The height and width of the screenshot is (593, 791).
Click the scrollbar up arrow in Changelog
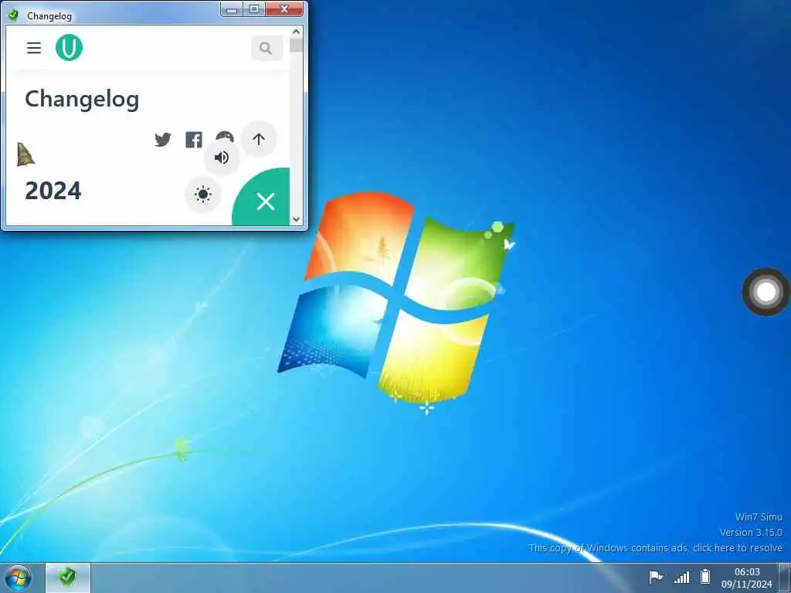tap(296, 32)
